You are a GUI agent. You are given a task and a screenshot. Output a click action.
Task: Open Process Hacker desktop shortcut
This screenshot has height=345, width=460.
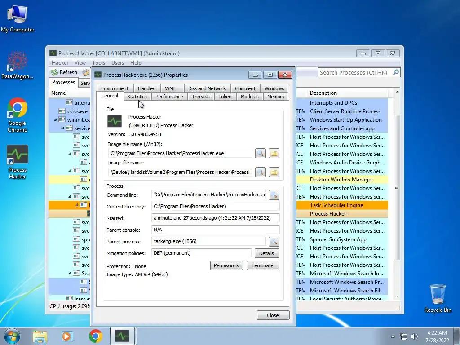(x=18, y=162)
